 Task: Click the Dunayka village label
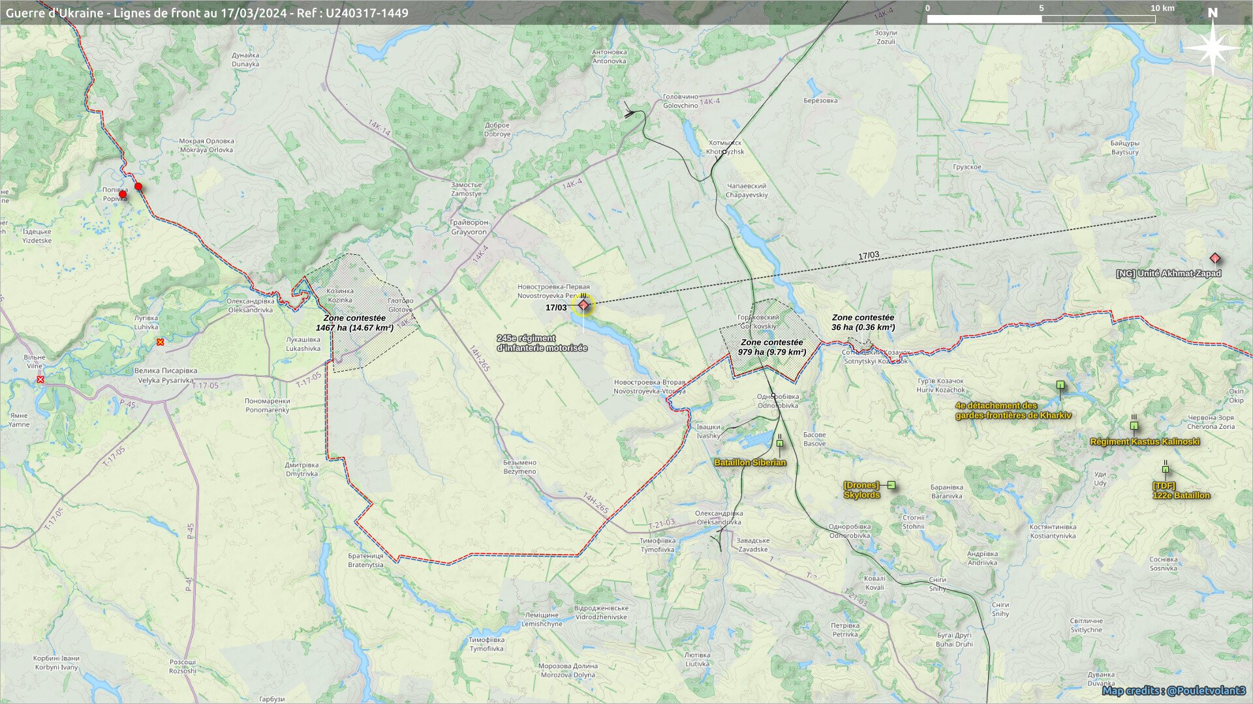[245, 59]
